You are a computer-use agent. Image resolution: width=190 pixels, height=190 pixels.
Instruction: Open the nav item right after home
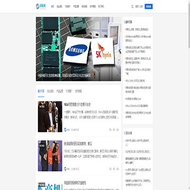click(59, 6)
